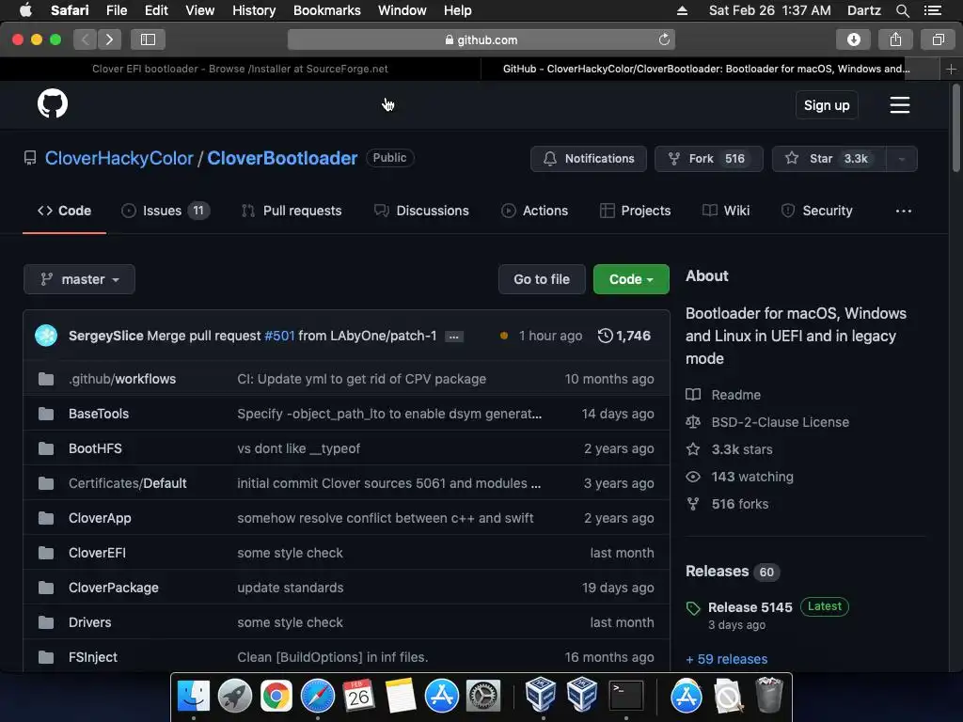Expand the green Code dropdown
This screenshot has height=722, width=963.
coord(631,279)
